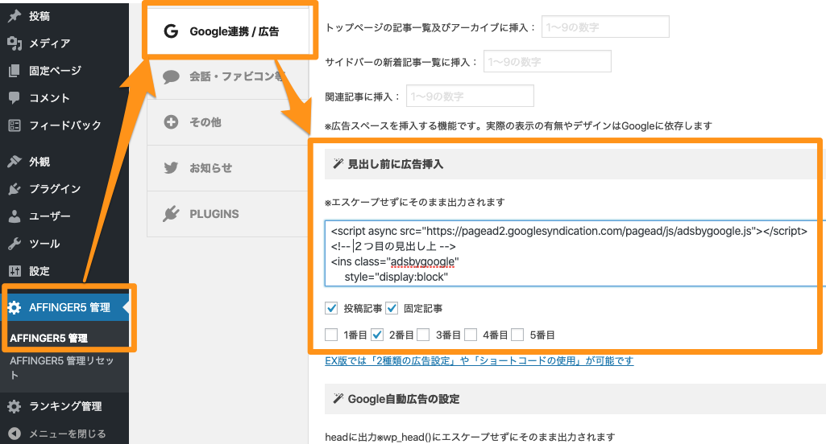Click the feedback form icon beside フィードバック
Screen dimensions: 826x444
(x=15, y=125)
